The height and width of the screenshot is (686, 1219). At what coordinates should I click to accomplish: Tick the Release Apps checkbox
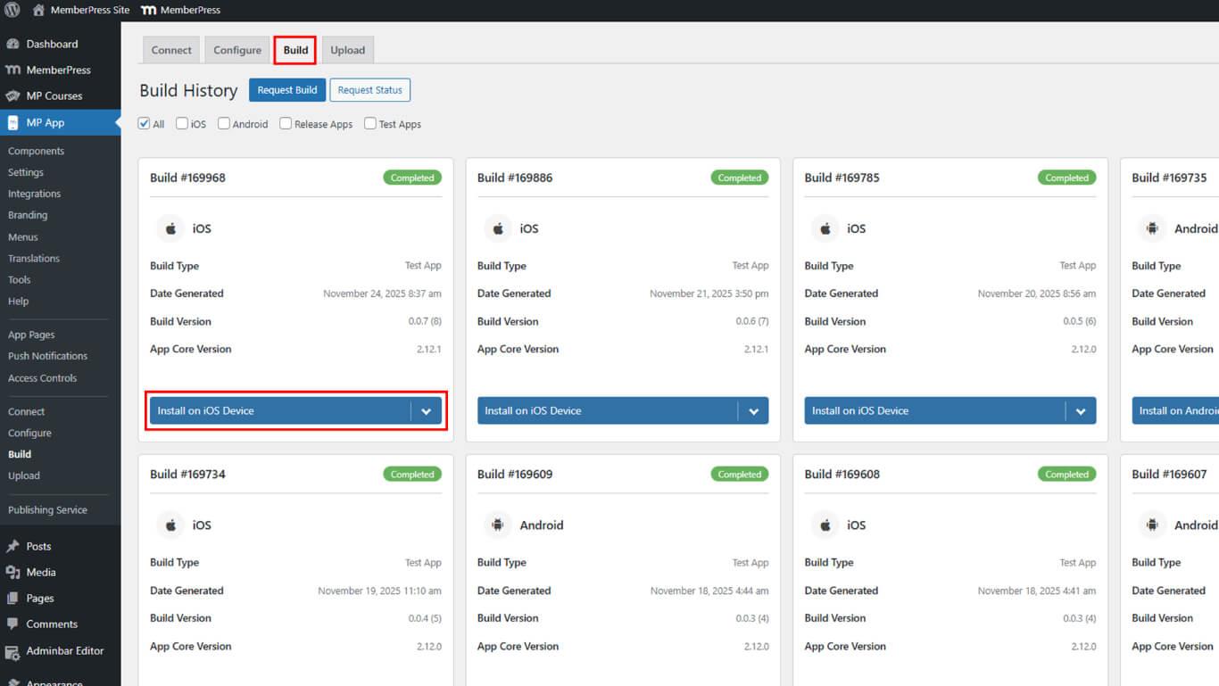point(286,124)
